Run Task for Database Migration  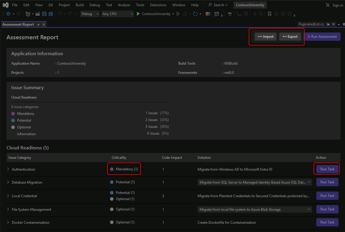327,182
